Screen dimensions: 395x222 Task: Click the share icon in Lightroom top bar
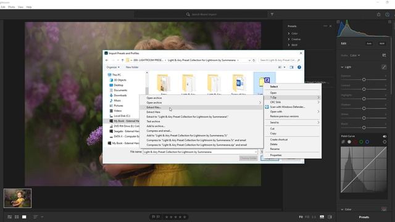[378, 14]
